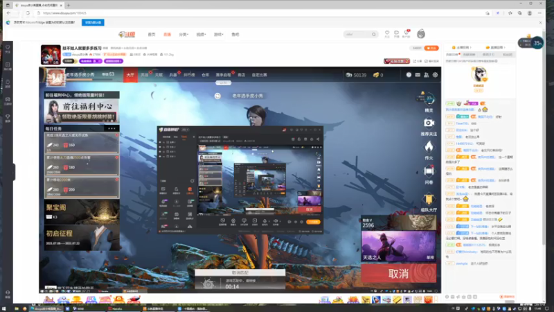Expand the left sidebar handle
This screenshot has width=554, height=312.
click(x=14, y=172)
